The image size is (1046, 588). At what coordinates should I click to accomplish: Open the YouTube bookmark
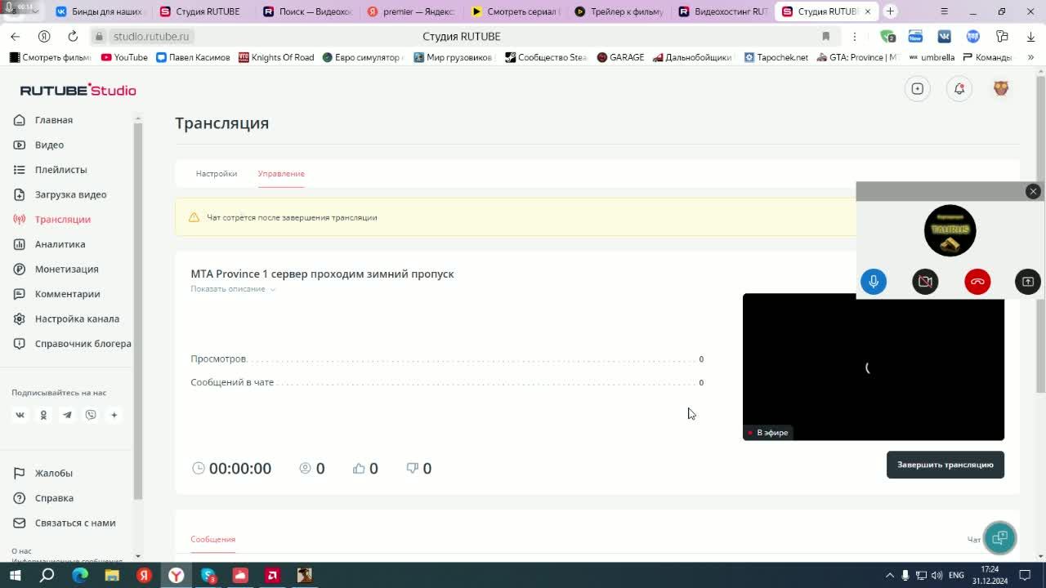(124, 57)
